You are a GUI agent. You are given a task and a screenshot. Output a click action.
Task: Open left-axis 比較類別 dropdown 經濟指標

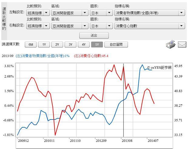[38, 13]
